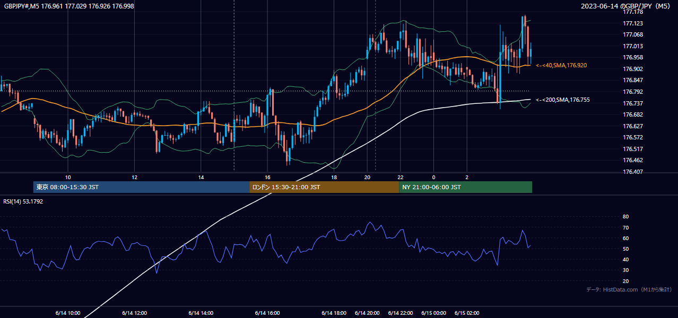Click price axis value 176.572

point(633,137)
